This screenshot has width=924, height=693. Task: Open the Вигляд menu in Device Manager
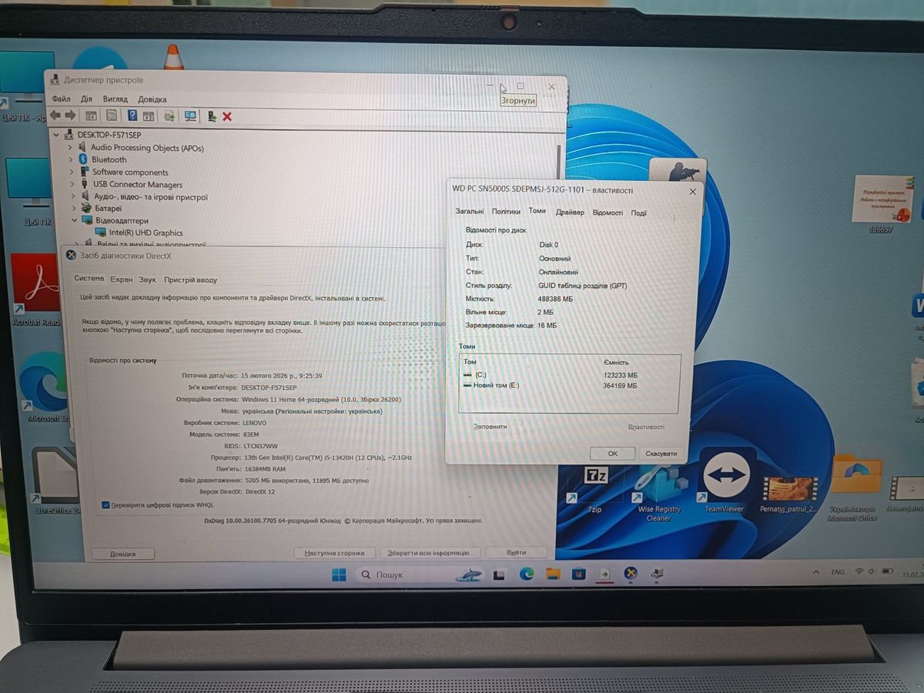tap(115, 99)
